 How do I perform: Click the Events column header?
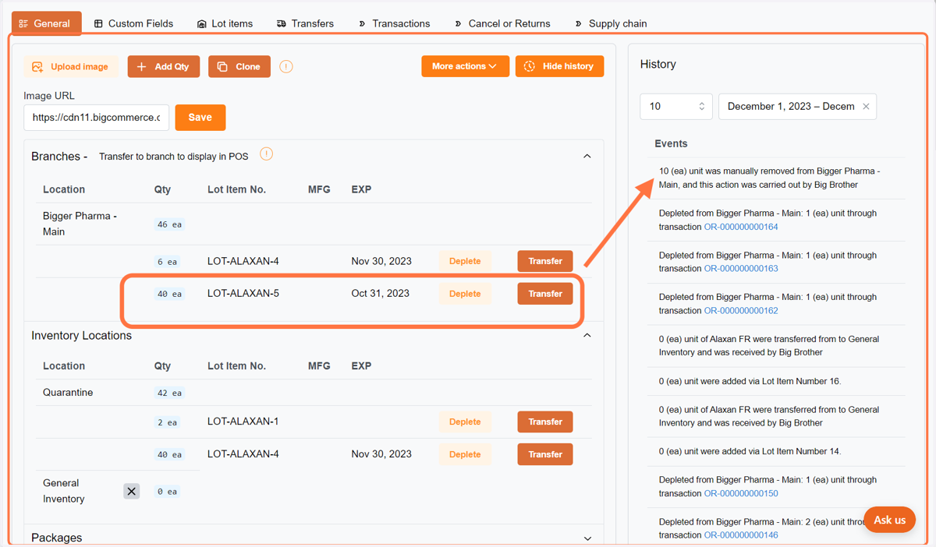tap(671, 143)
